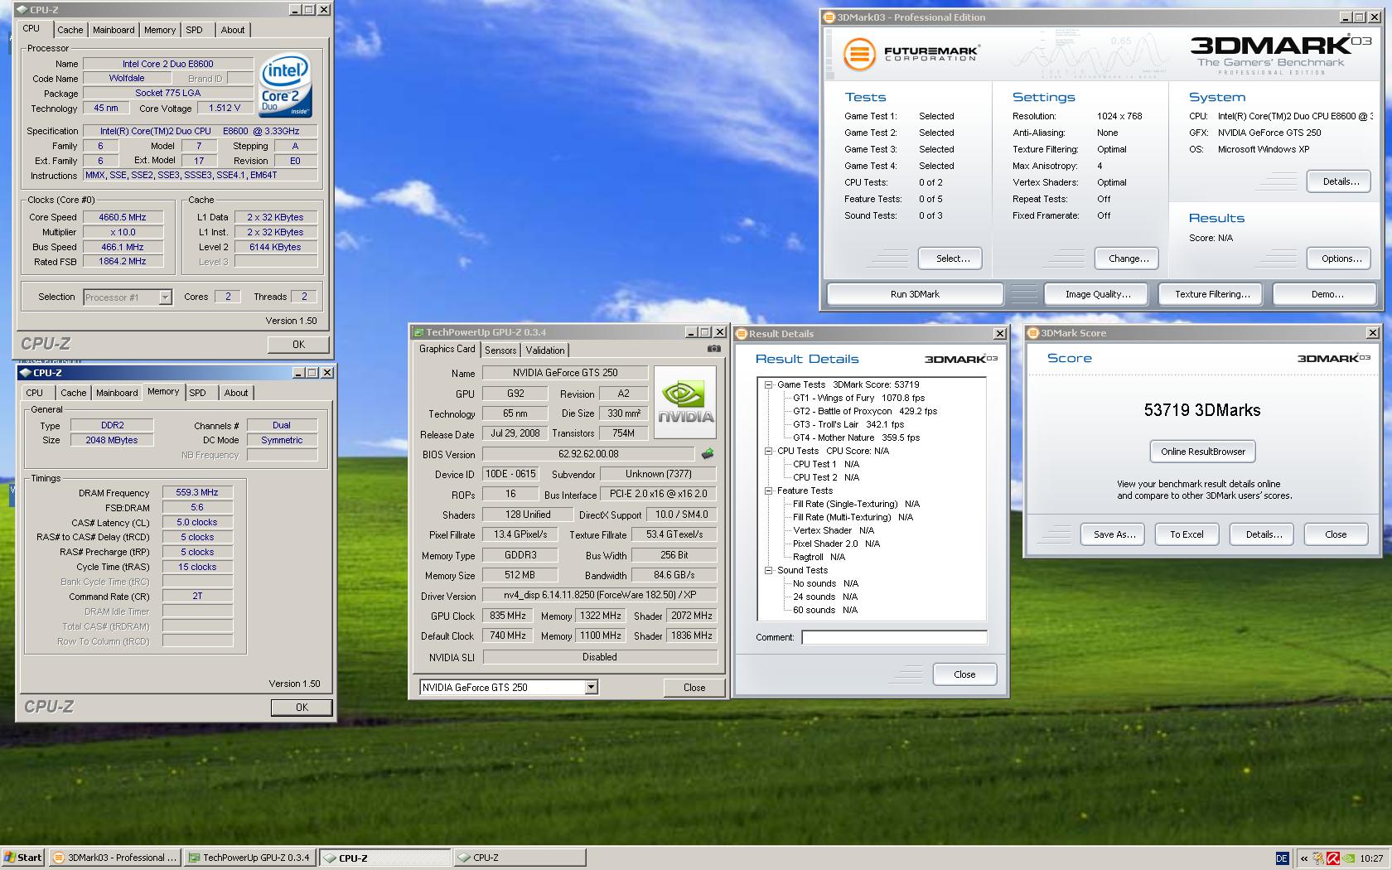
Task: Click the NVIDIA tray icon
Action: click(x=1350, y=858)
